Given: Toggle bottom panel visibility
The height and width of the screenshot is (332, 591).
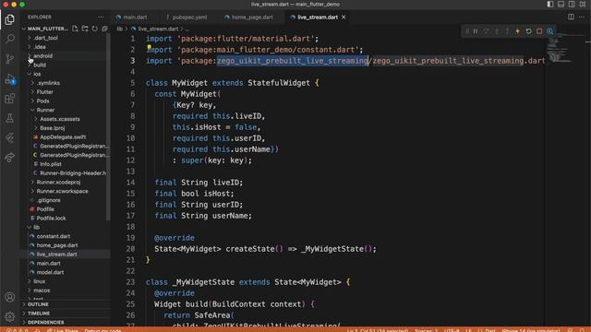Looking at the screenshot, I should pyautogui.click(x=561, y=4).
